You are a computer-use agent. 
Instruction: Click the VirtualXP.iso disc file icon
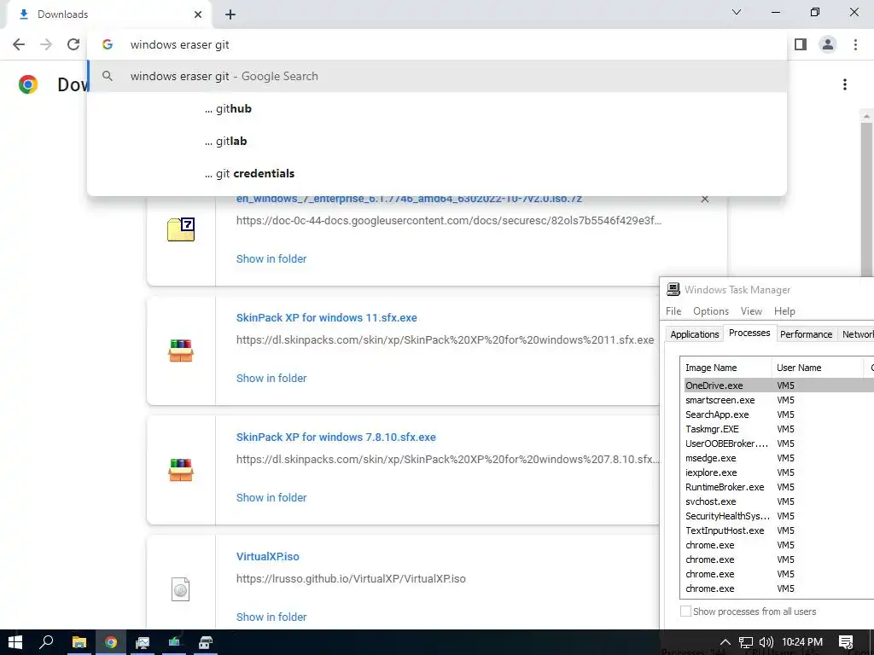pos(181,589)
